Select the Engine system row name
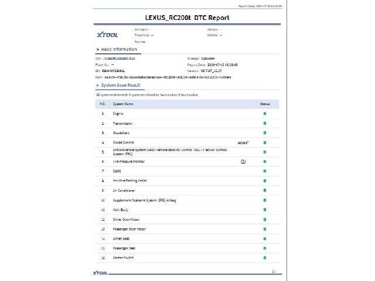Viewport: 375px width, 281px height. coord(118,114)
